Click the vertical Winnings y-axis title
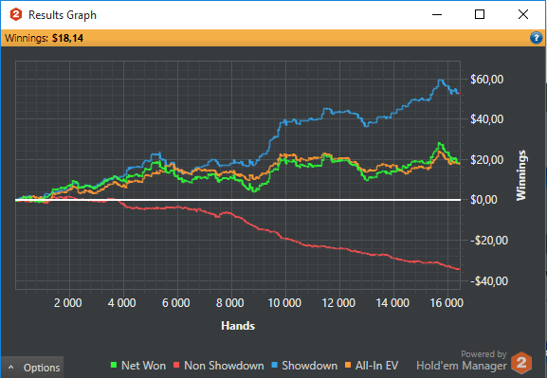The height and width of the screenshot is (378, 547). point(520,175)
